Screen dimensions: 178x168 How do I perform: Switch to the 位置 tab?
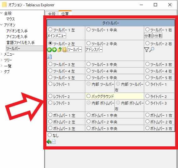click(65, 13)
